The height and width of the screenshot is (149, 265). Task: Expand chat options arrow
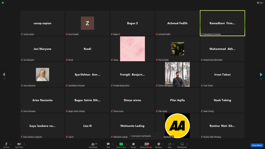[x=113, y=144]
